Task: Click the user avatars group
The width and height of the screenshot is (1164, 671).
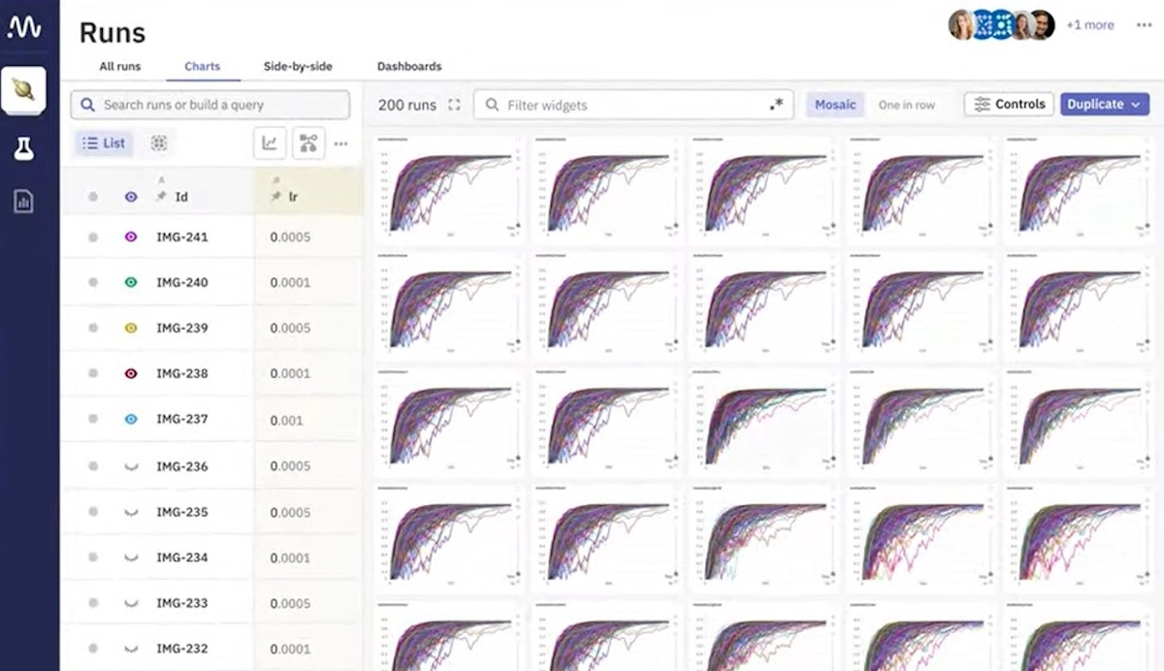Action: 1001,25
